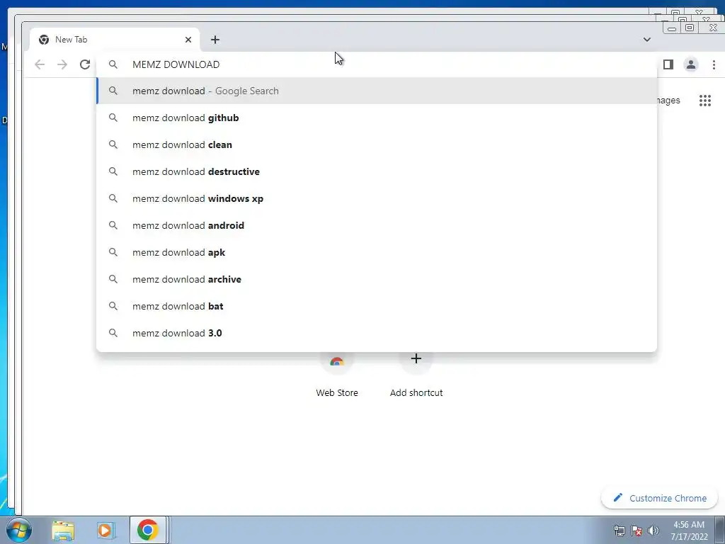
Task: Open the Chrome profile avatar menu
Action: click(691, 64)
